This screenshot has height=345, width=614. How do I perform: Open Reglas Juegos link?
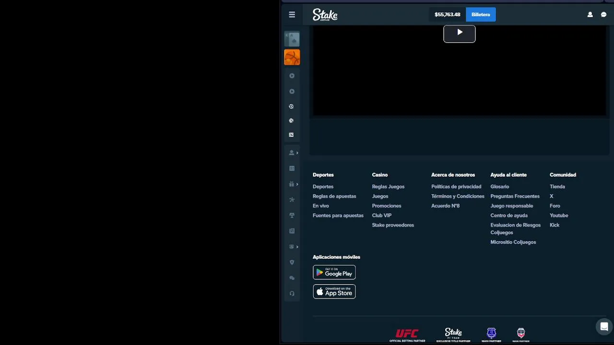coord(388,186)
